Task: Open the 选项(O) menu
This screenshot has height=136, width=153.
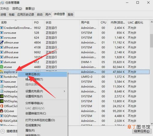Action: point(17,9)
